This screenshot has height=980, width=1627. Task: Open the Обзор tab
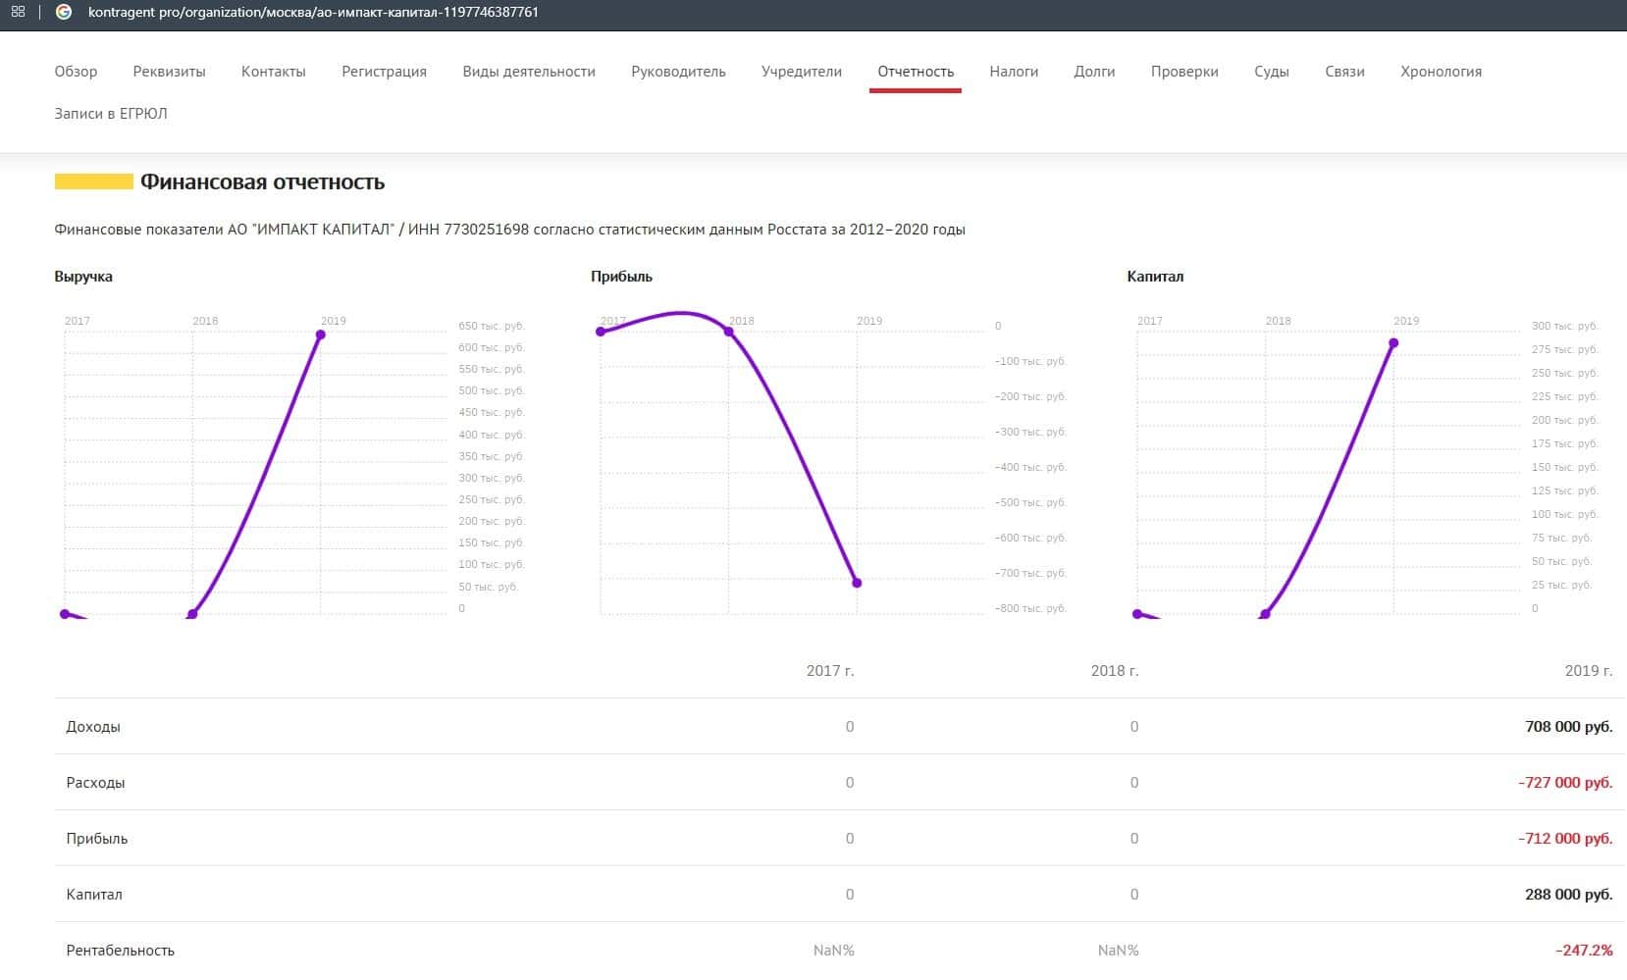point(76,72)
